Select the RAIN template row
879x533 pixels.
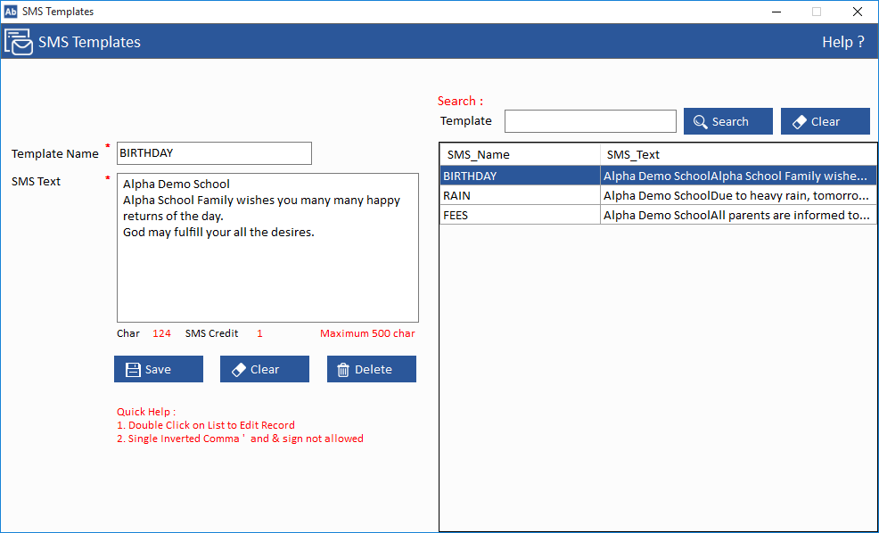point(520,195)
